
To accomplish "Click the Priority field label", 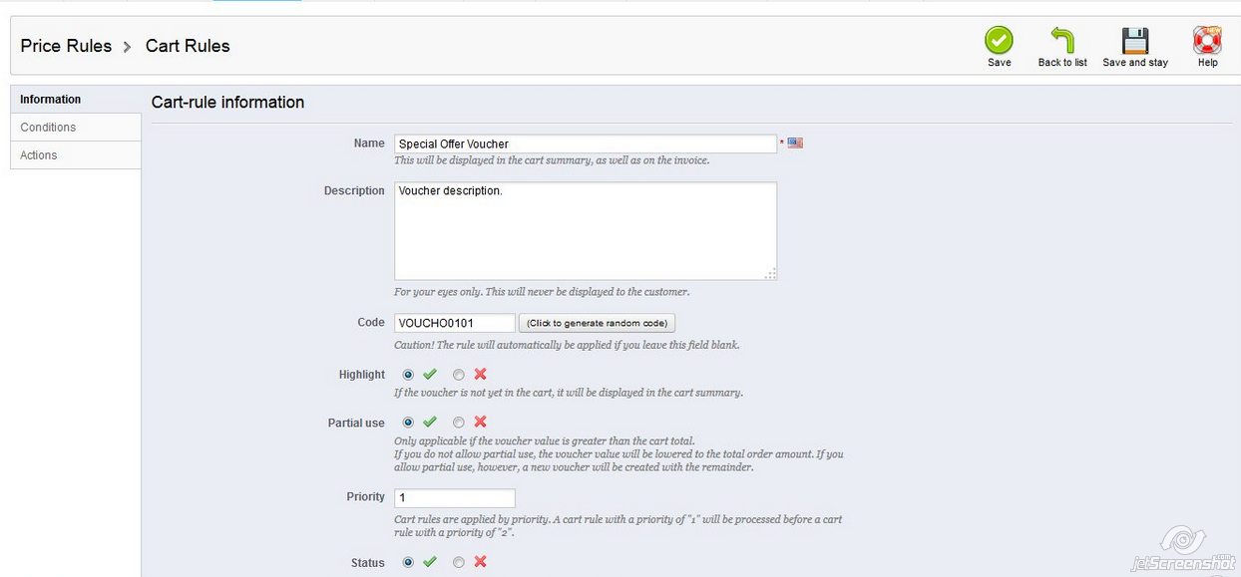I will point(366,496).
